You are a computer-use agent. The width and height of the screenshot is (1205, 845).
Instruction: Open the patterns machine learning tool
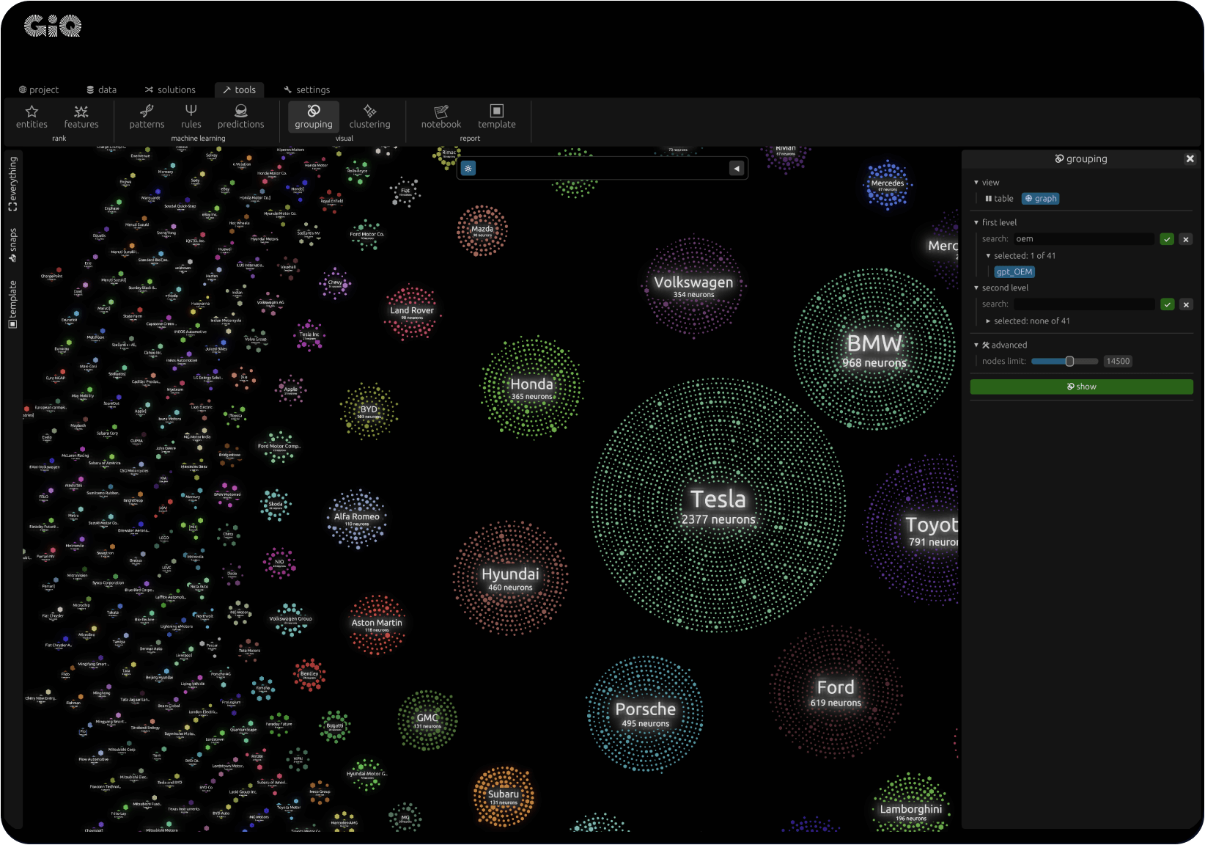(147, 117)
